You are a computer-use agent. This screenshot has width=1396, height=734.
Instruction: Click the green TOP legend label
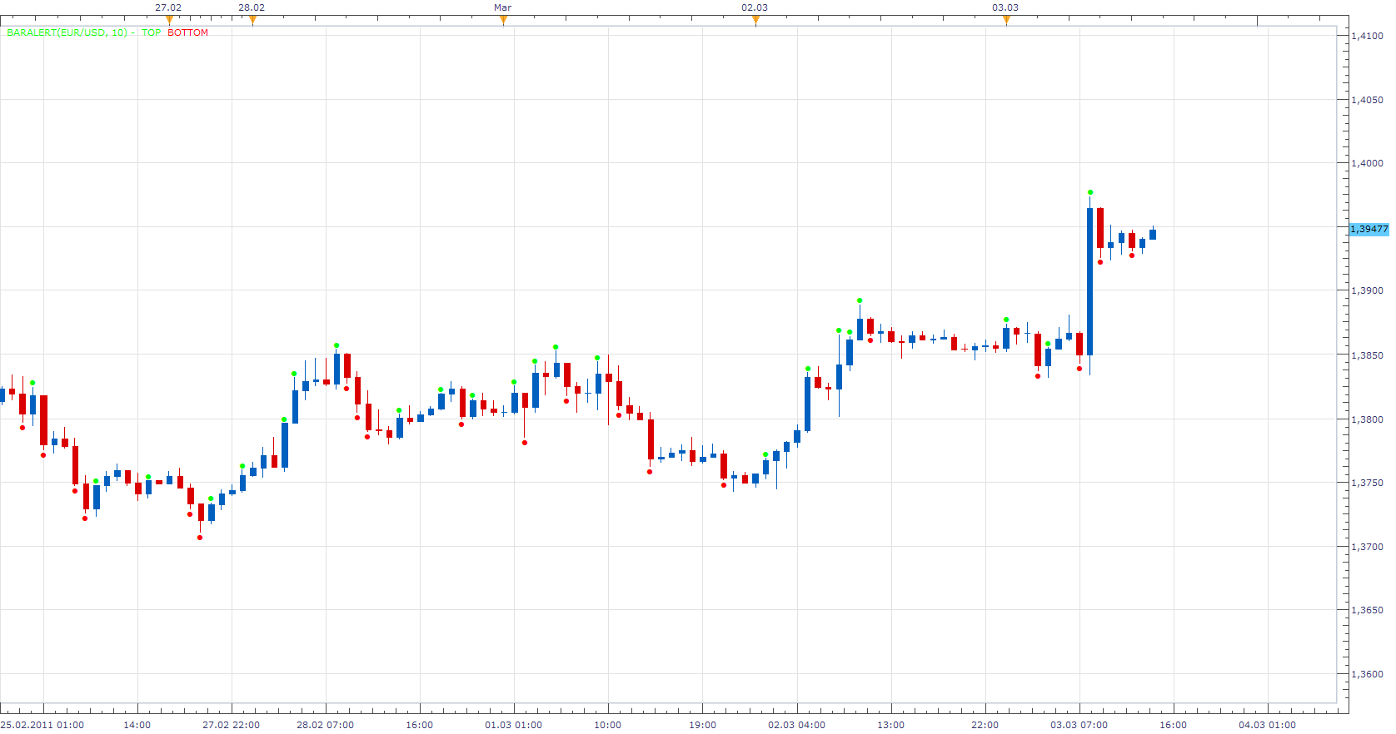click(x=152, y=32)
